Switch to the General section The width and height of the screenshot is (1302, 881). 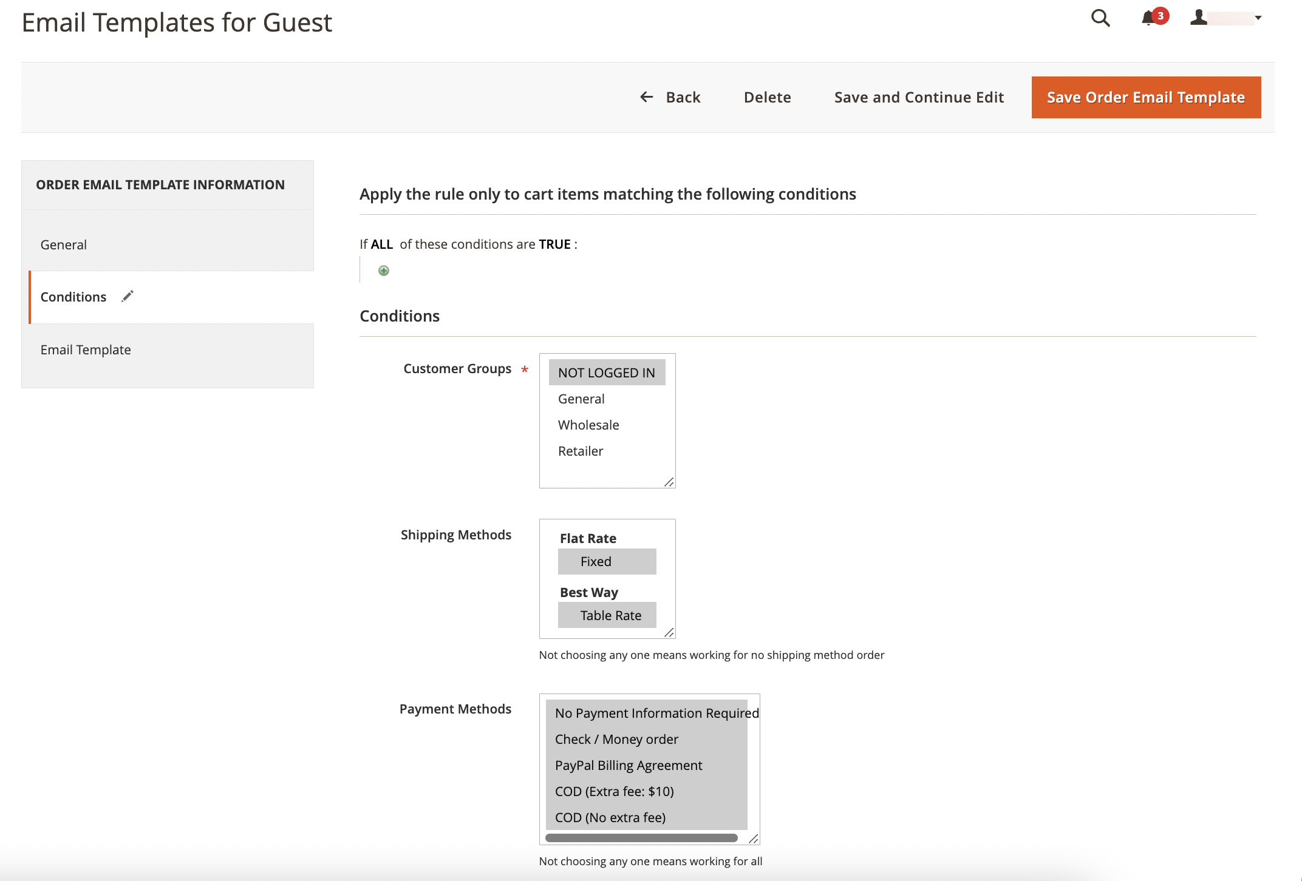[x=63, y=244]
